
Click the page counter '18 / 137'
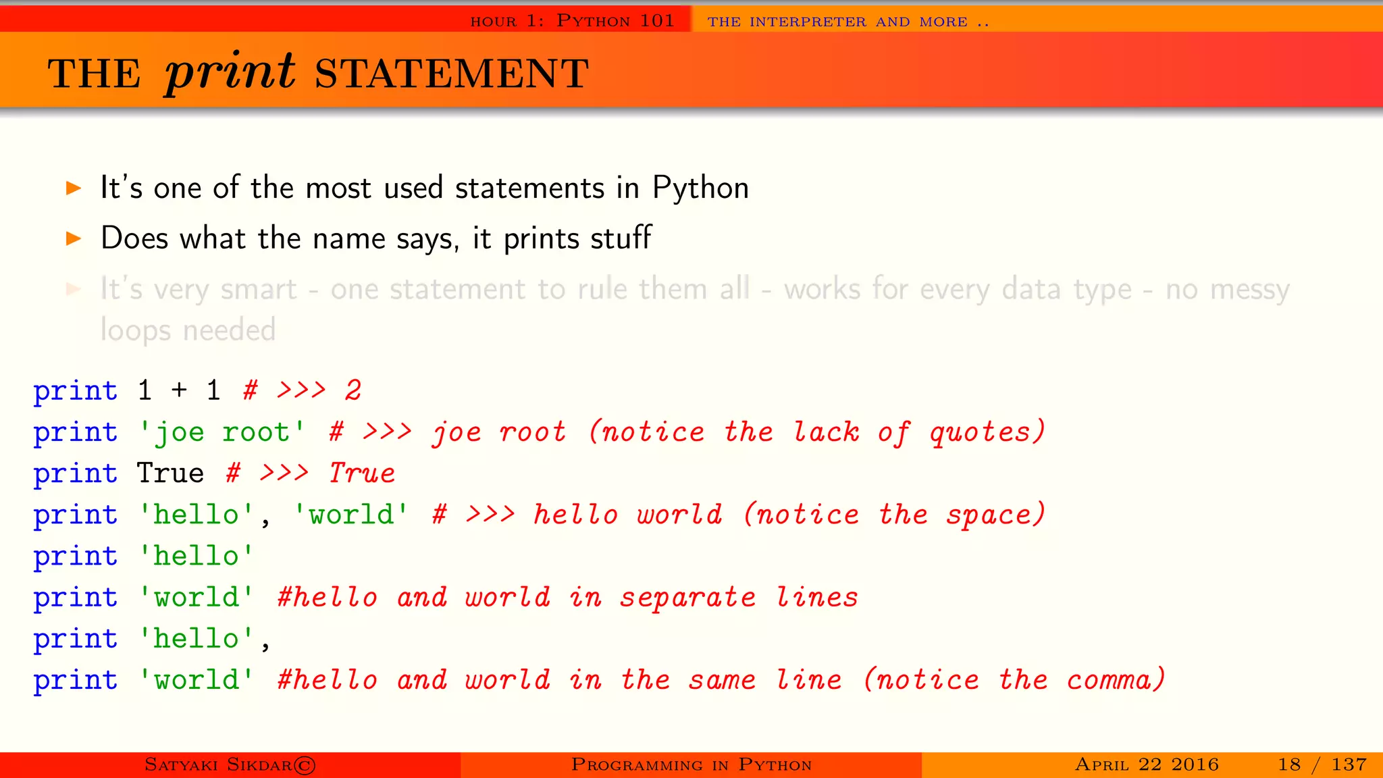[x=1322, y=764]
